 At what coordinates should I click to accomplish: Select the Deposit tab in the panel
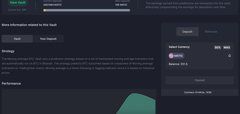click(x=187, y=32)
